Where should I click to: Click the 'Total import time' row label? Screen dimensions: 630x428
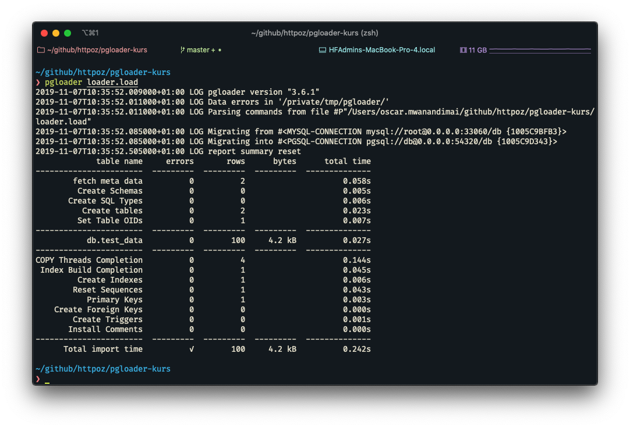click(103, 349)
